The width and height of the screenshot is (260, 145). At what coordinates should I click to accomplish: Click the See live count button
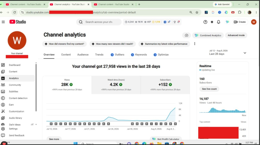click(x=209, y=89)
